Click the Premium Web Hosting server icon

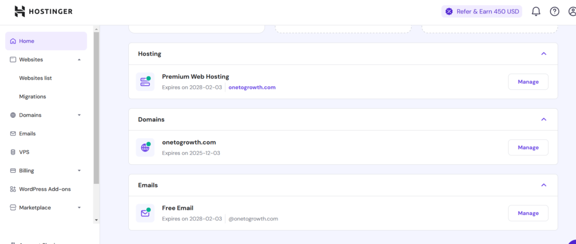click(x=145, y=82)
